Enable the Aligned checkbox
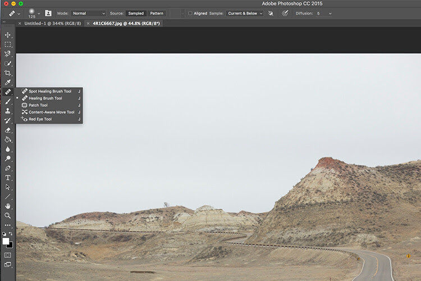 tap(190, 13)
